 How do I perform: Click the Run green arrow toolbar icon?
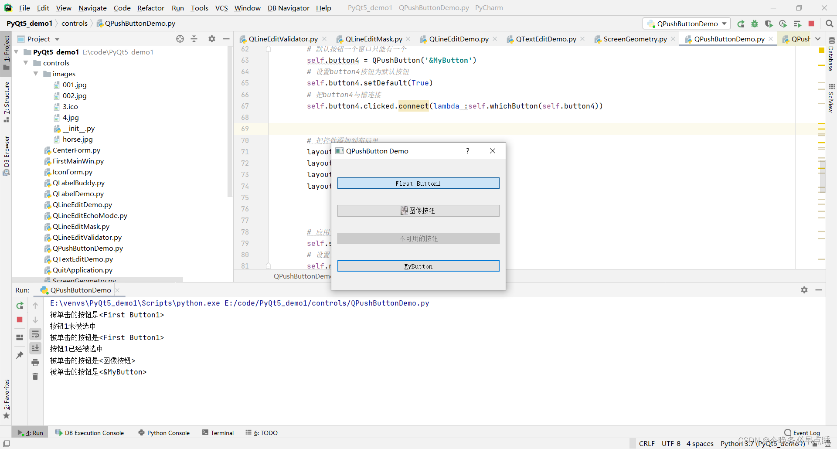pos(741,24)
